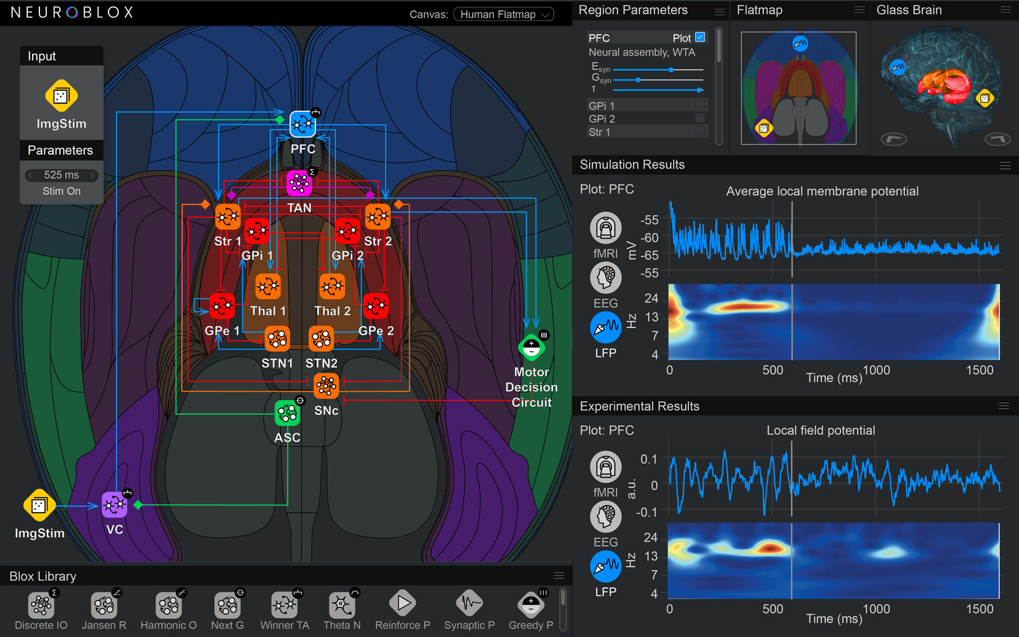Screen dimensions: 1019x637
Task: Show EEG plot in Experimental Results
Action: [x=605, y=517]
